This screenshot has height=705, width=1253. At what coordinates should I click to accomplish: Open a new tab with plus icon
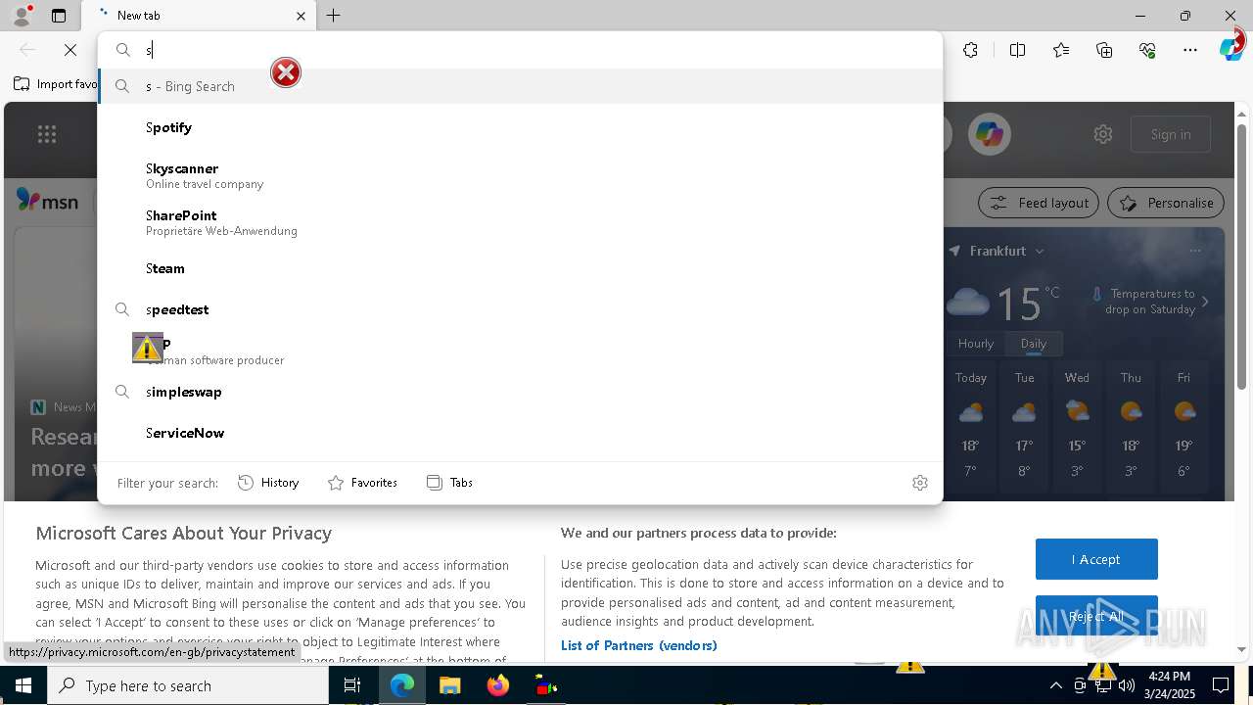333,16
